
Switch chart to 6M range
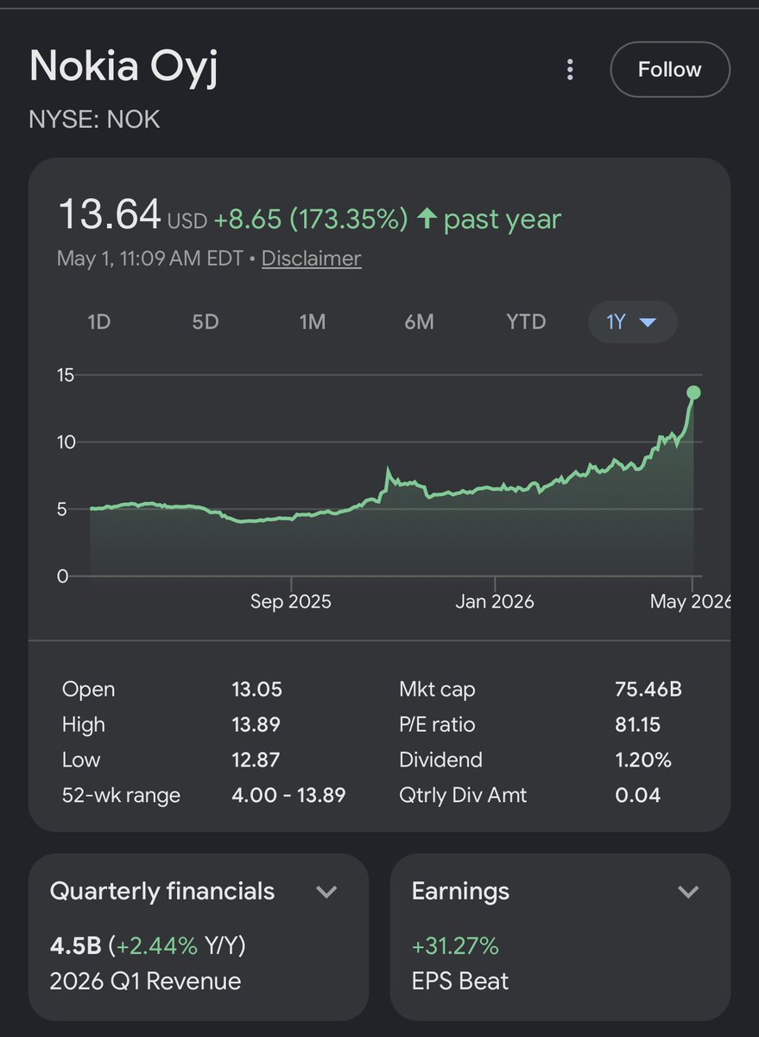click(x=419, y=322)
